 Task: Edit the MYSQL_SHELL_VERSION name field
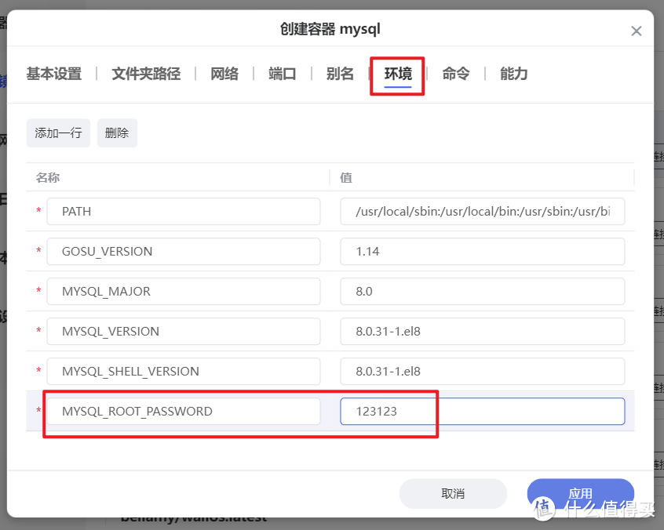[x=183, y=371]
